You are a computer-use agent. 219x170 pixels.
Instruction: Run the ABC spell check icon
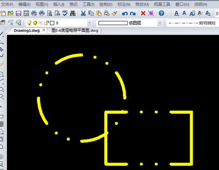65,13
